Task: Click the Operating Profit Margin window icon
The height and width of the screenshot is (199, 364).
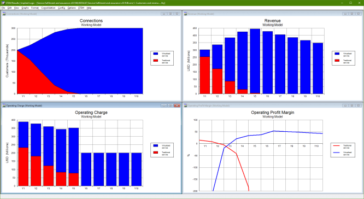Action: click(185, 106)
